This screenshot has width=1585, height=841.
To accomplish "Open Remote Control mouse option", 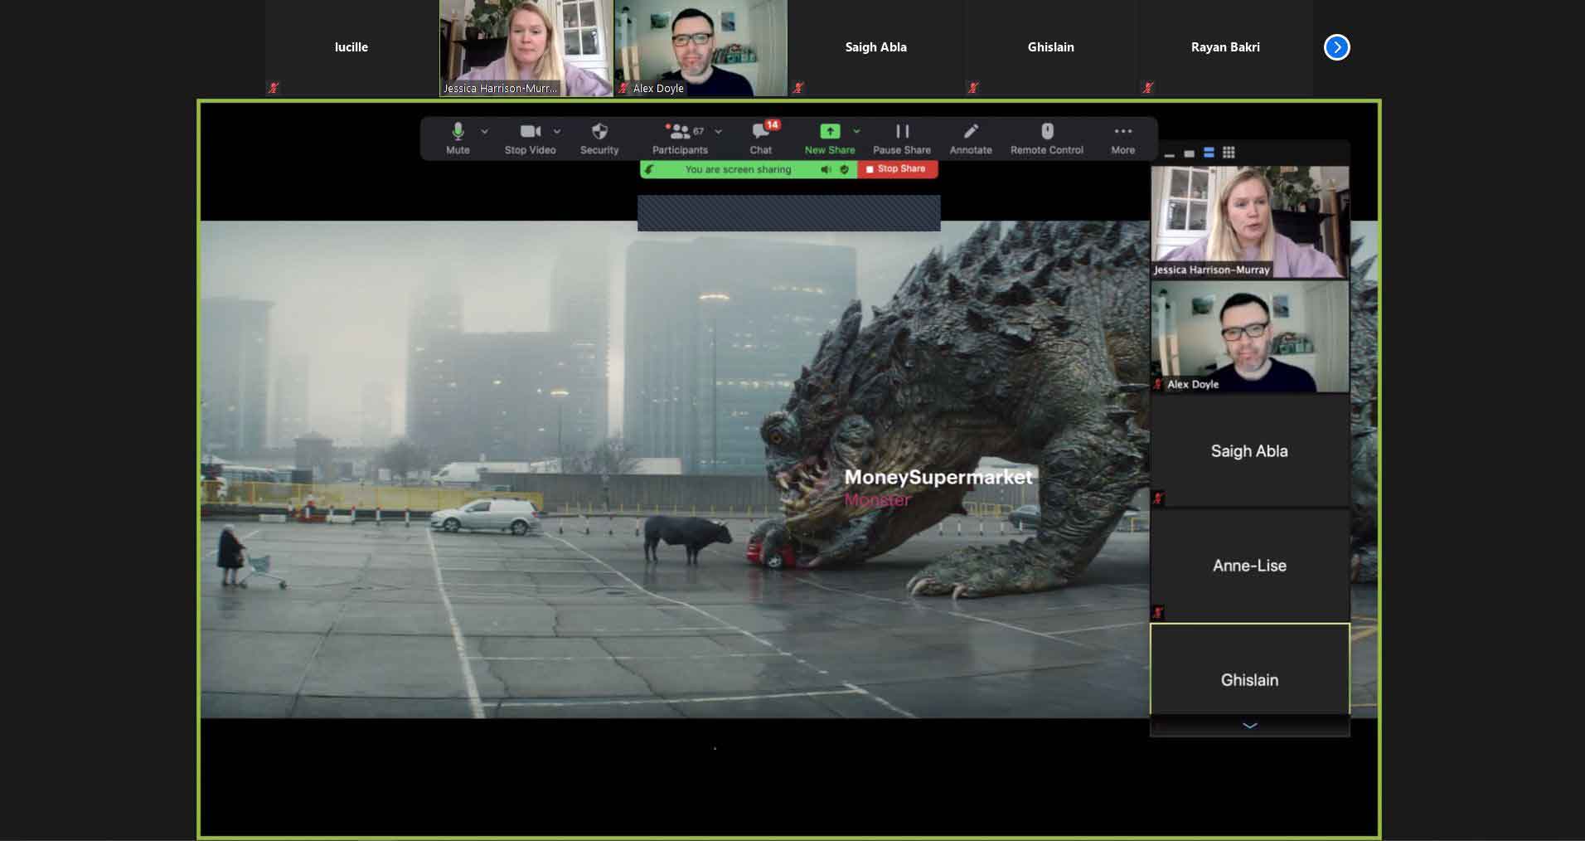I will 1047,139.
